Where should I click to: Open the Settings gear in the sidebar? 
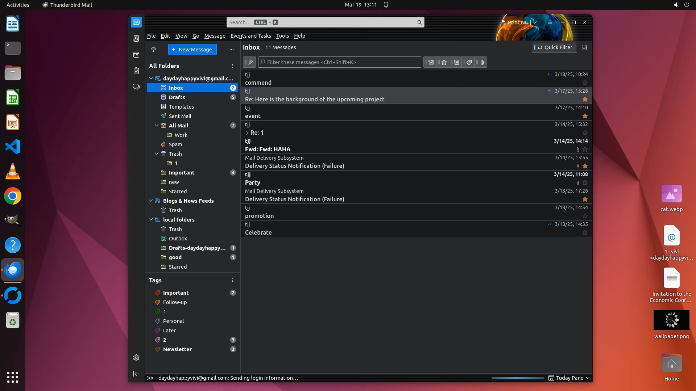coord(136,358)
